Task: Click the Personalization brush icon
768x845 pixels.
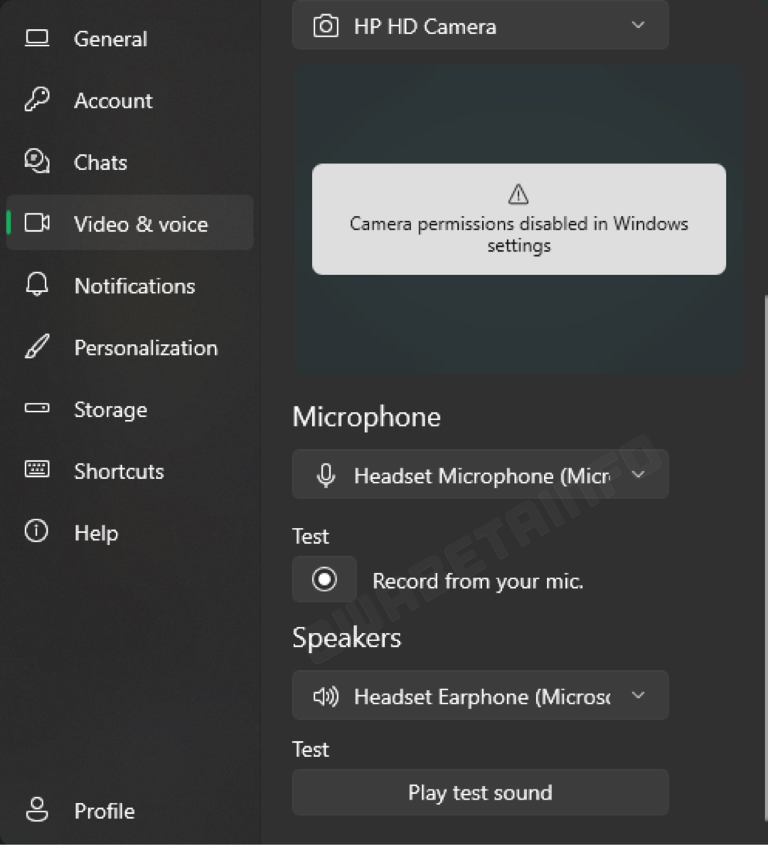Action: 37,347
